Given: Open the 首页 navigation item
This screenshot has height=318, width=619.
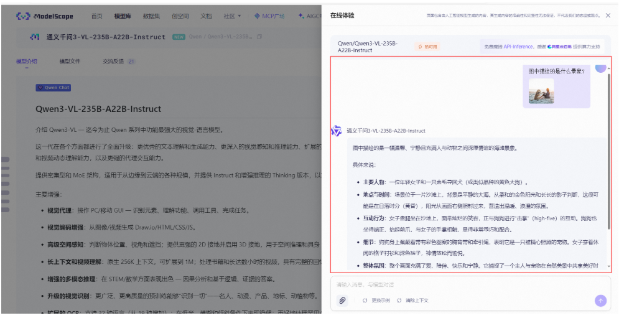Looking at the screenshot, I should click(96, 16).
